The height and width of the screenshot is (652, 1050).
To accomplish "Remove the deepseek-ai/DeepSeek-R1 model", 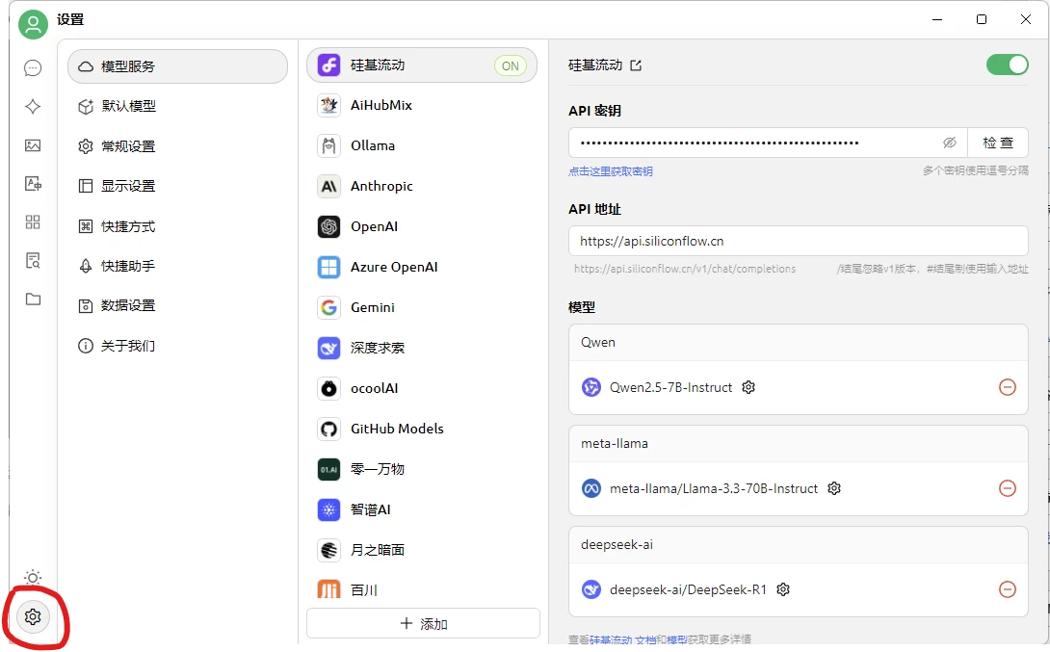I will [1007, 589].
